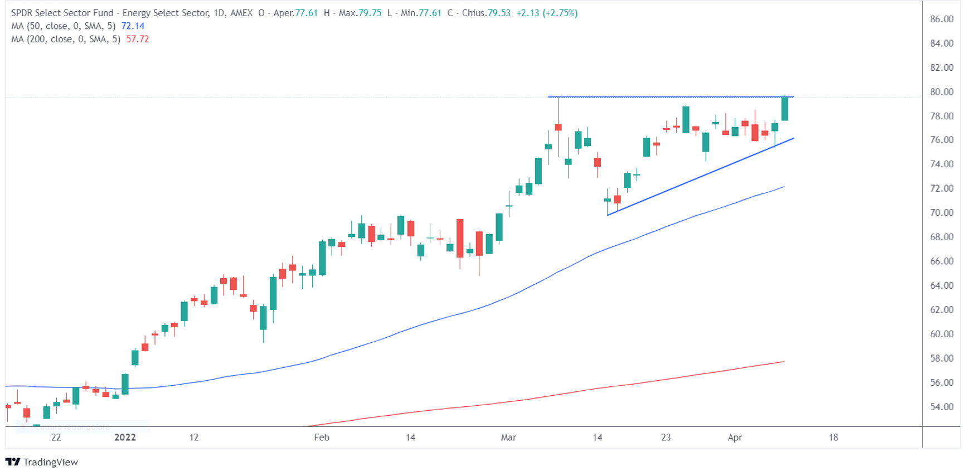
Task: Click the Apr date axis label
Action: coord(735,437)
